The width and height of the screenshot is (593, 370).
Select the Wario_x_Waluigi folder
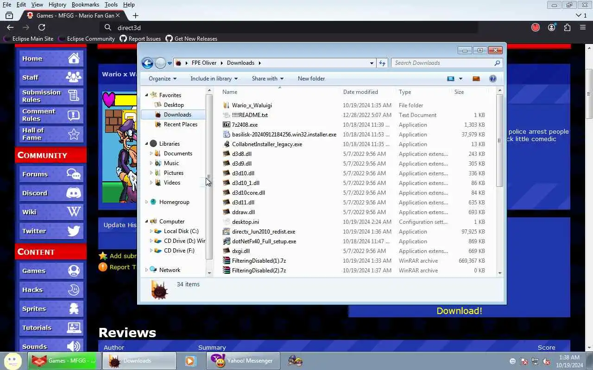252,105
